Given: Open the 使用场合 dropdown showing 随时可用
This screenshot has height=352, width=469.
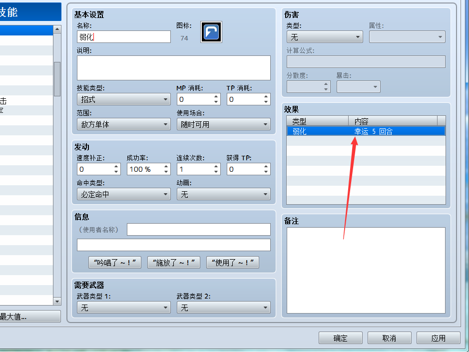Looking at the screenshot, I should (x=223, y=124).
